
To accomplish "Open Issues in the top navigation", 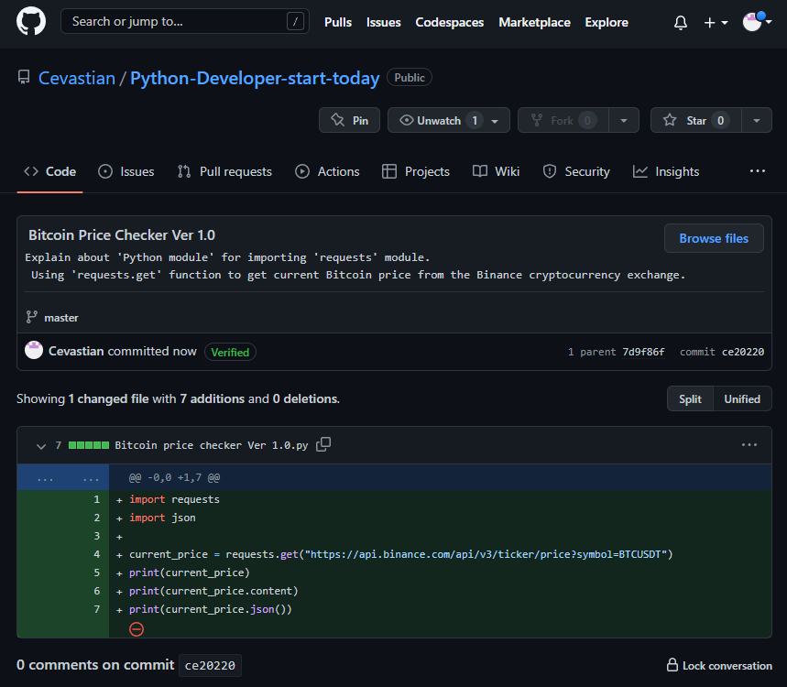I will click(384, 22).
